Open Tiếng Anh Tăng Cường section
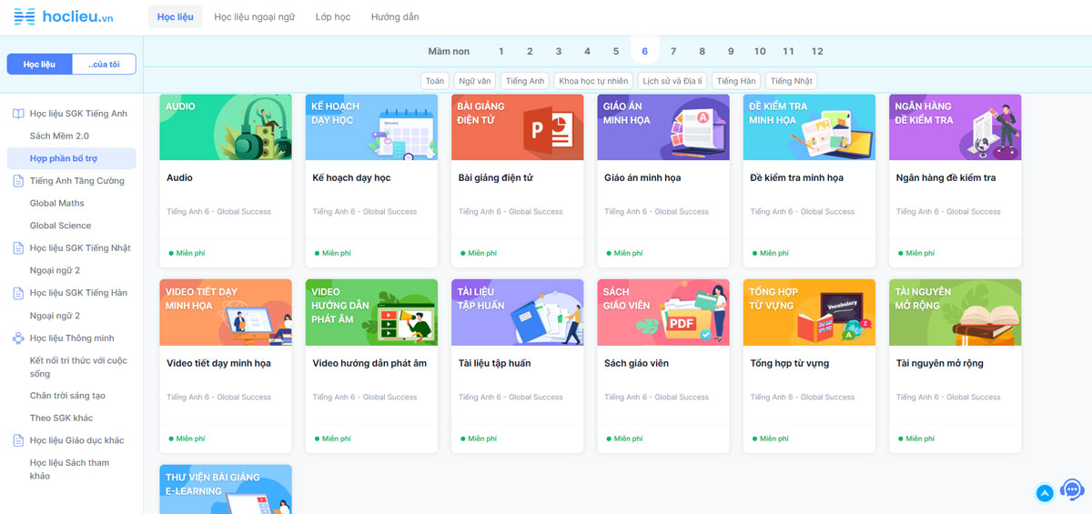Screen dimensions: 1092x514 76,181
